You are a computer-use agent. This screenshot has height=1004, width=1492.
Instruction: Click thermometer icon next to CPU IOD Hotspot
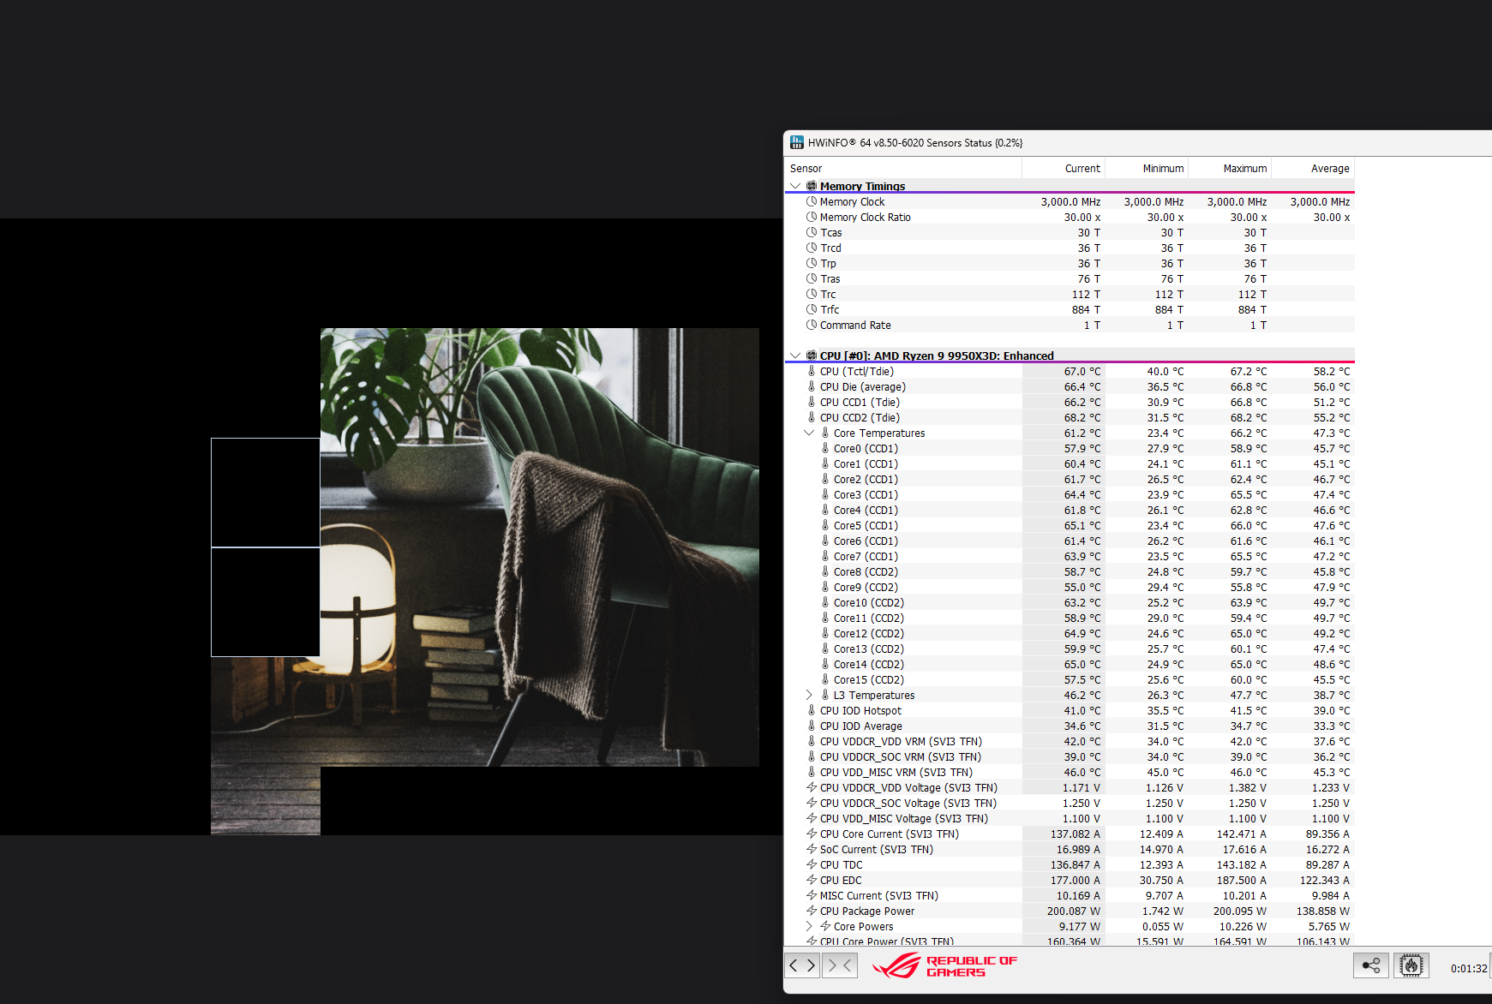[812, 710]
